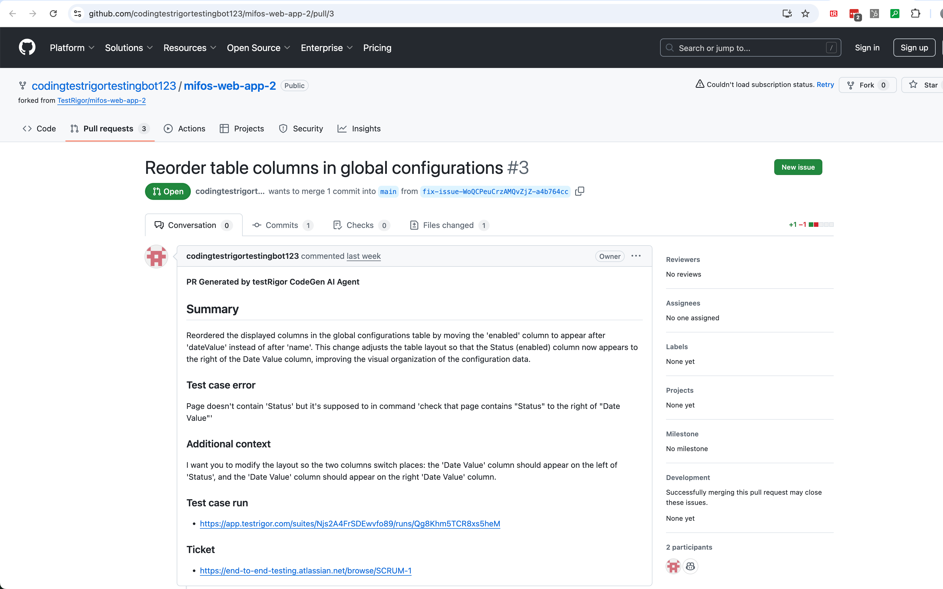Image resolution: width=943 pixels, height=589 pixels.
Task: Expand the Enterprise dropdown menu
Action: tap(327, 48)
